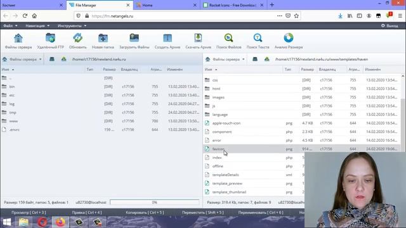
Task: Open a new browser tab
Action: [272, 5]
